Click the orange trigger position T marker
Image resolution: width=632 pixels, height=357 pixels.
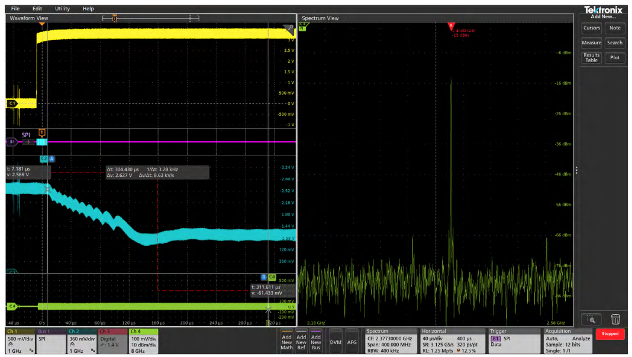42,132
